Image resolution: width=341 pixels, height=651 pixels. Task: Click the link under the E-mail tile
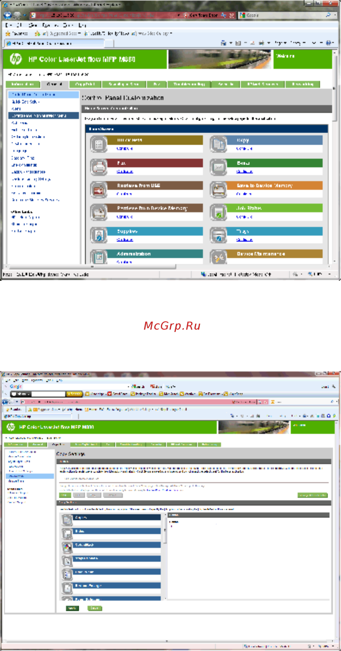pyautogui.click(x=244, y=171)
